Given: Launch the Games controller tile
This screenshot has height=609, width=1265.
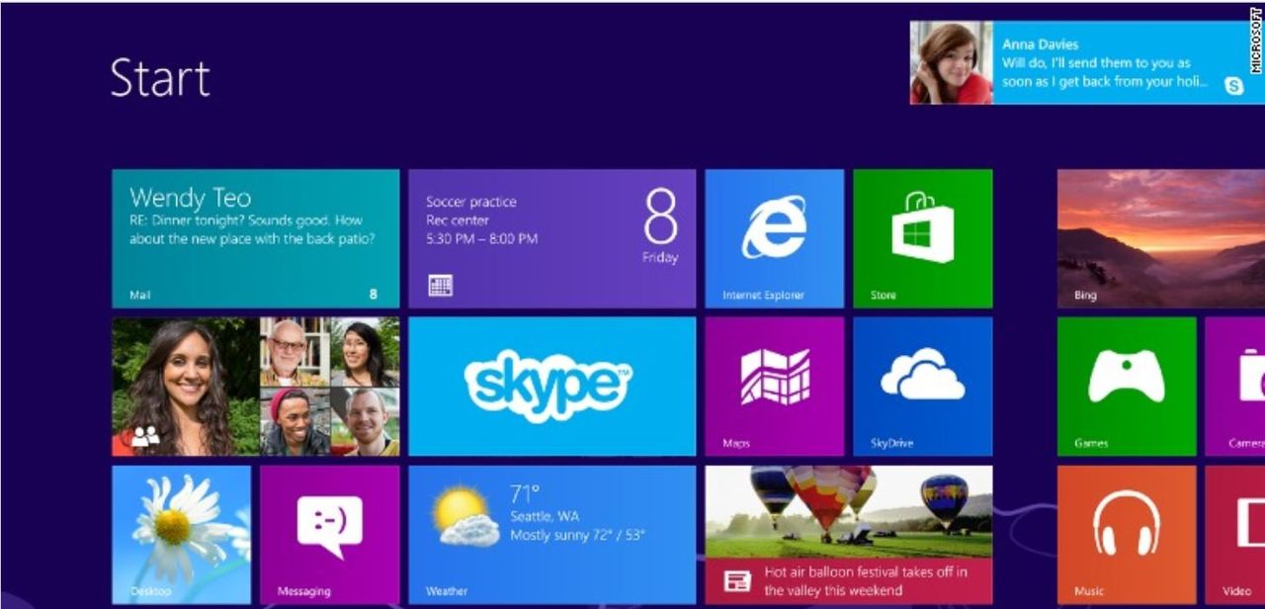Looking at the screenshot, I should click(x=1126, y=386).
